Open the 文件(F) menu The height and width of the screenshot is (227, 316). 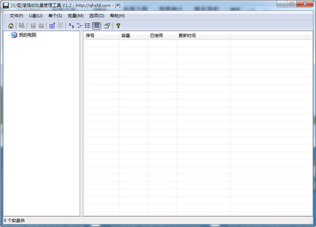16,16
